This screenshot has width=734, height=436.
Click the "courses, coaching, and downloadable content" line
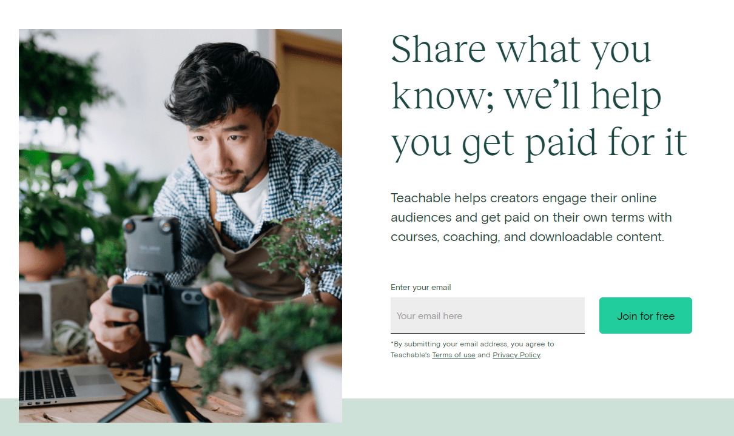[x=528, y=237]
